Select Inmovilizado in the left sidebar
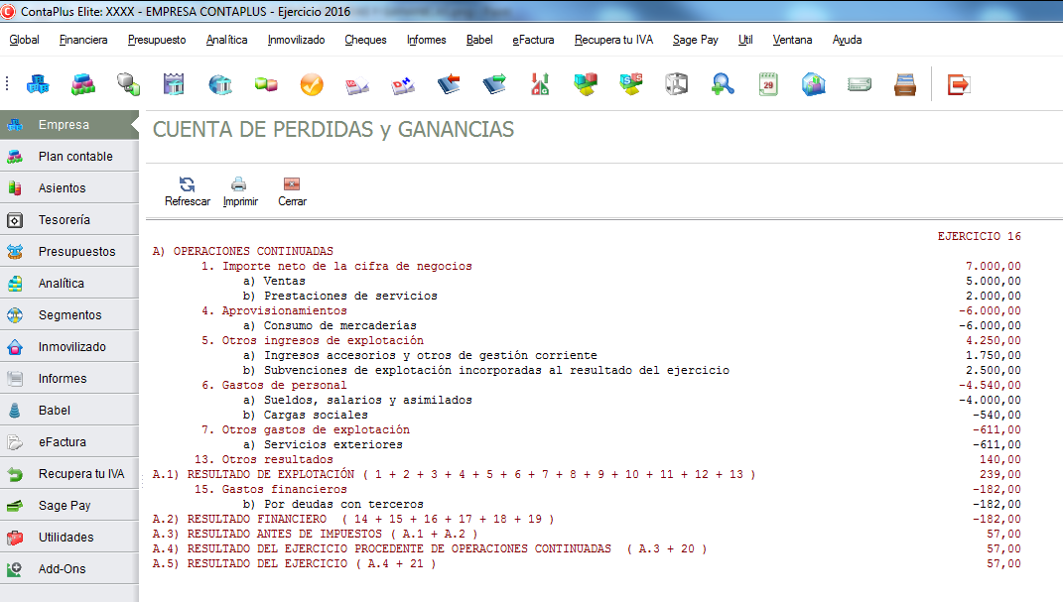Image resolution: width=1063 pixels, height=602 pixels. click(69, 347)
